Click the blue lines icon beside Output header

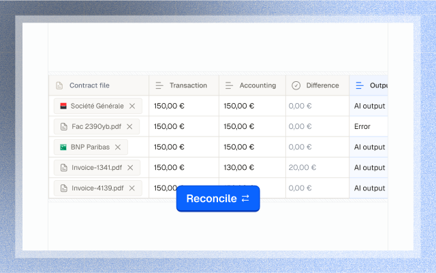pyautogui.click(x=360, y=85)
